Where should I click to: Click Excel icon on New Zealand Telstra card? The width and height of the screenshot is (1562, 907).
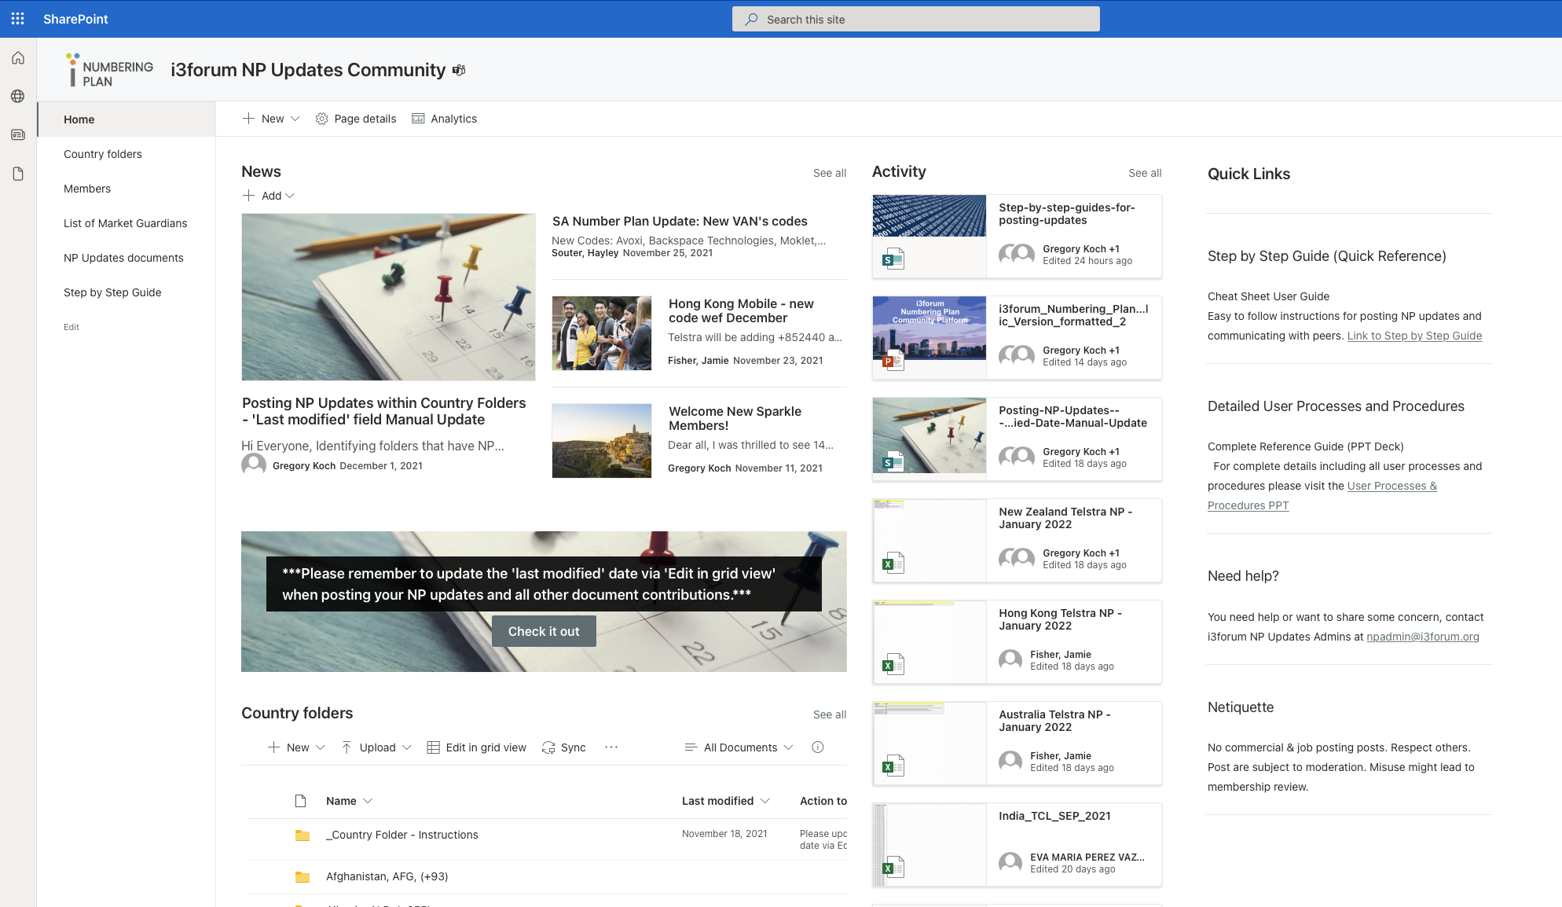893,564
